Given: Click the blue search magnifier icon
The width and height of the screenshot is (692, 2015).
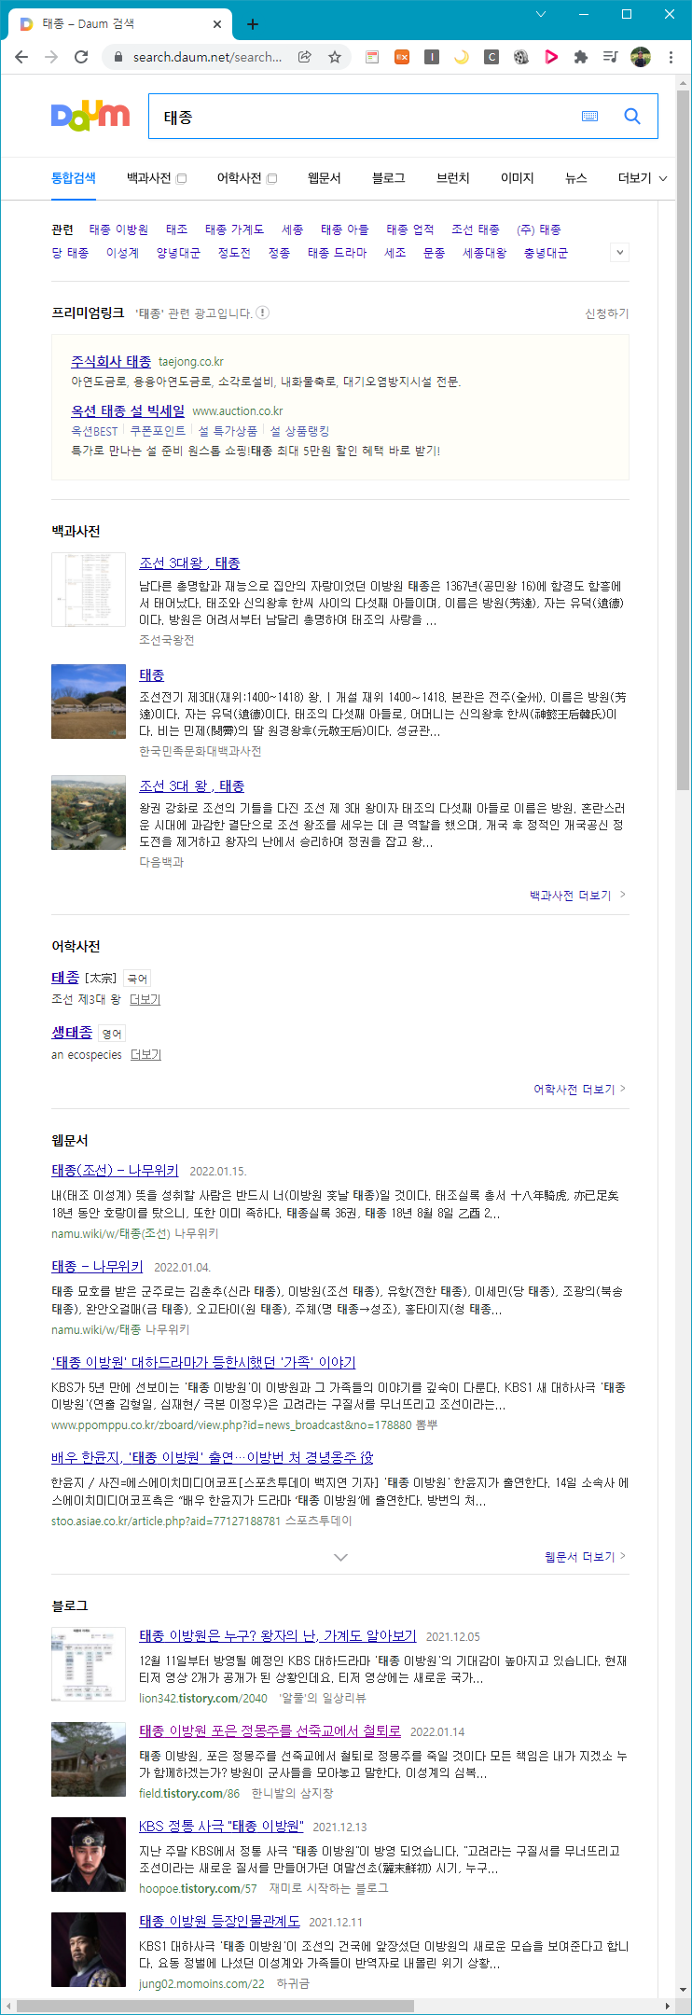Looking at the screenshot, I should (x=632, y=116).
